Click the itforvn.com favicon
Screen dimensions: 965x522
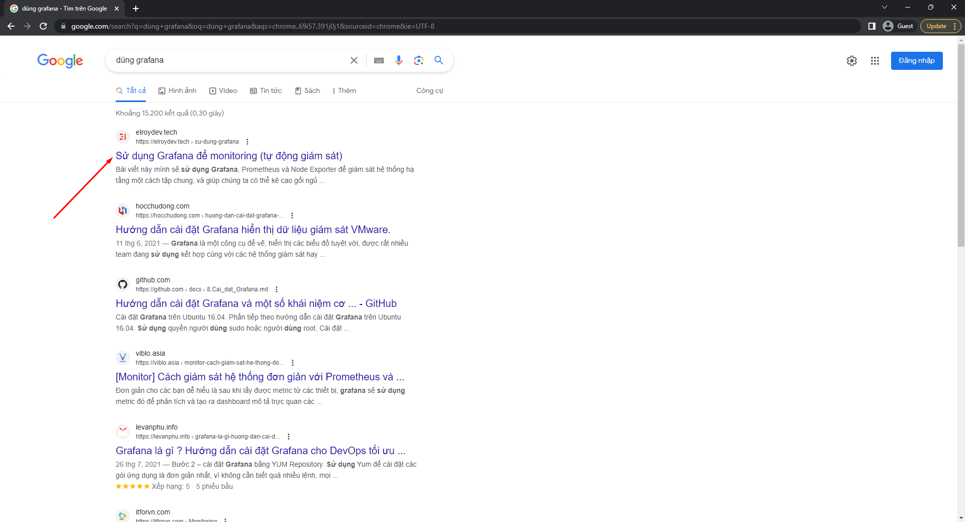coord(123,516)
